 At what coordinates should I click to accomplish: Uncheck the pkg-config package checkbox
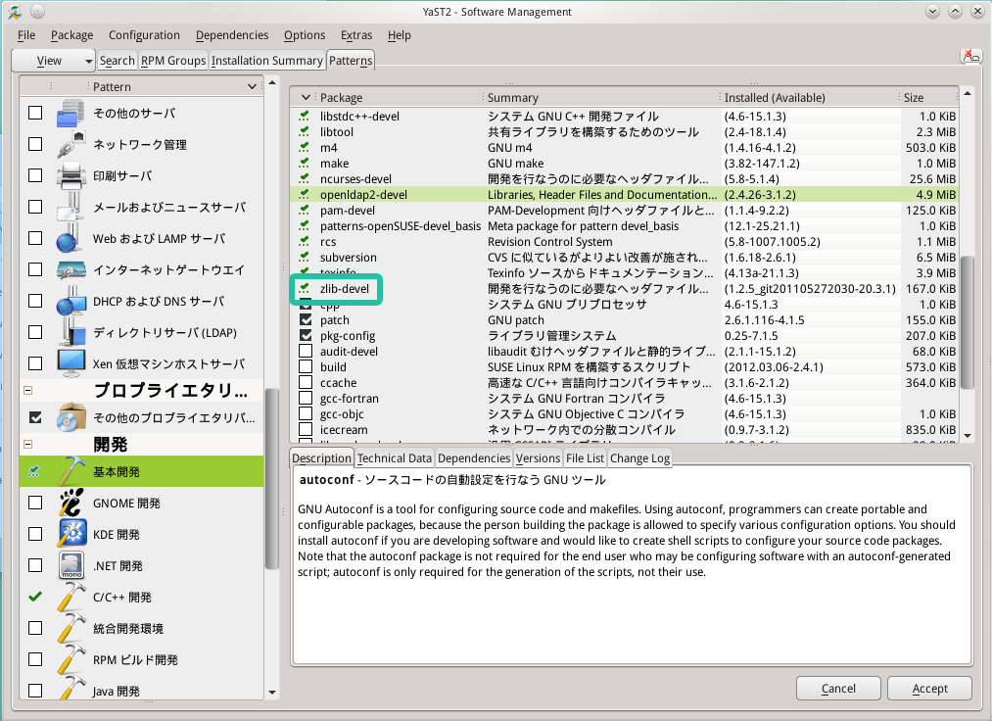[306, 335]
